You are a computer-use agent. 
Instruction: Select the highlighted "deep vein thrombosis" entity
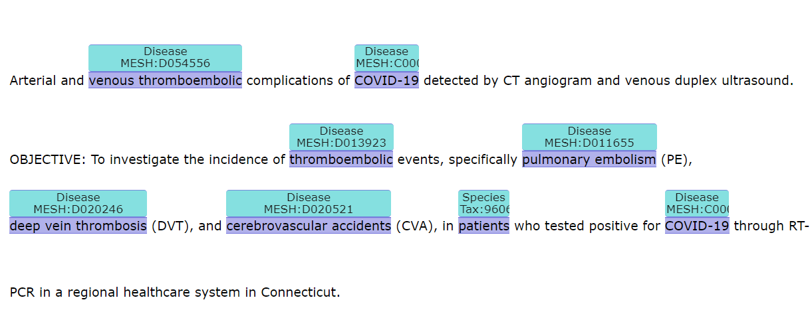[78, 226]
